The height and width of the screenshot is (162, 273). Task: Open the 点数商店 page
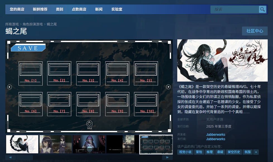tap(79, 9)
